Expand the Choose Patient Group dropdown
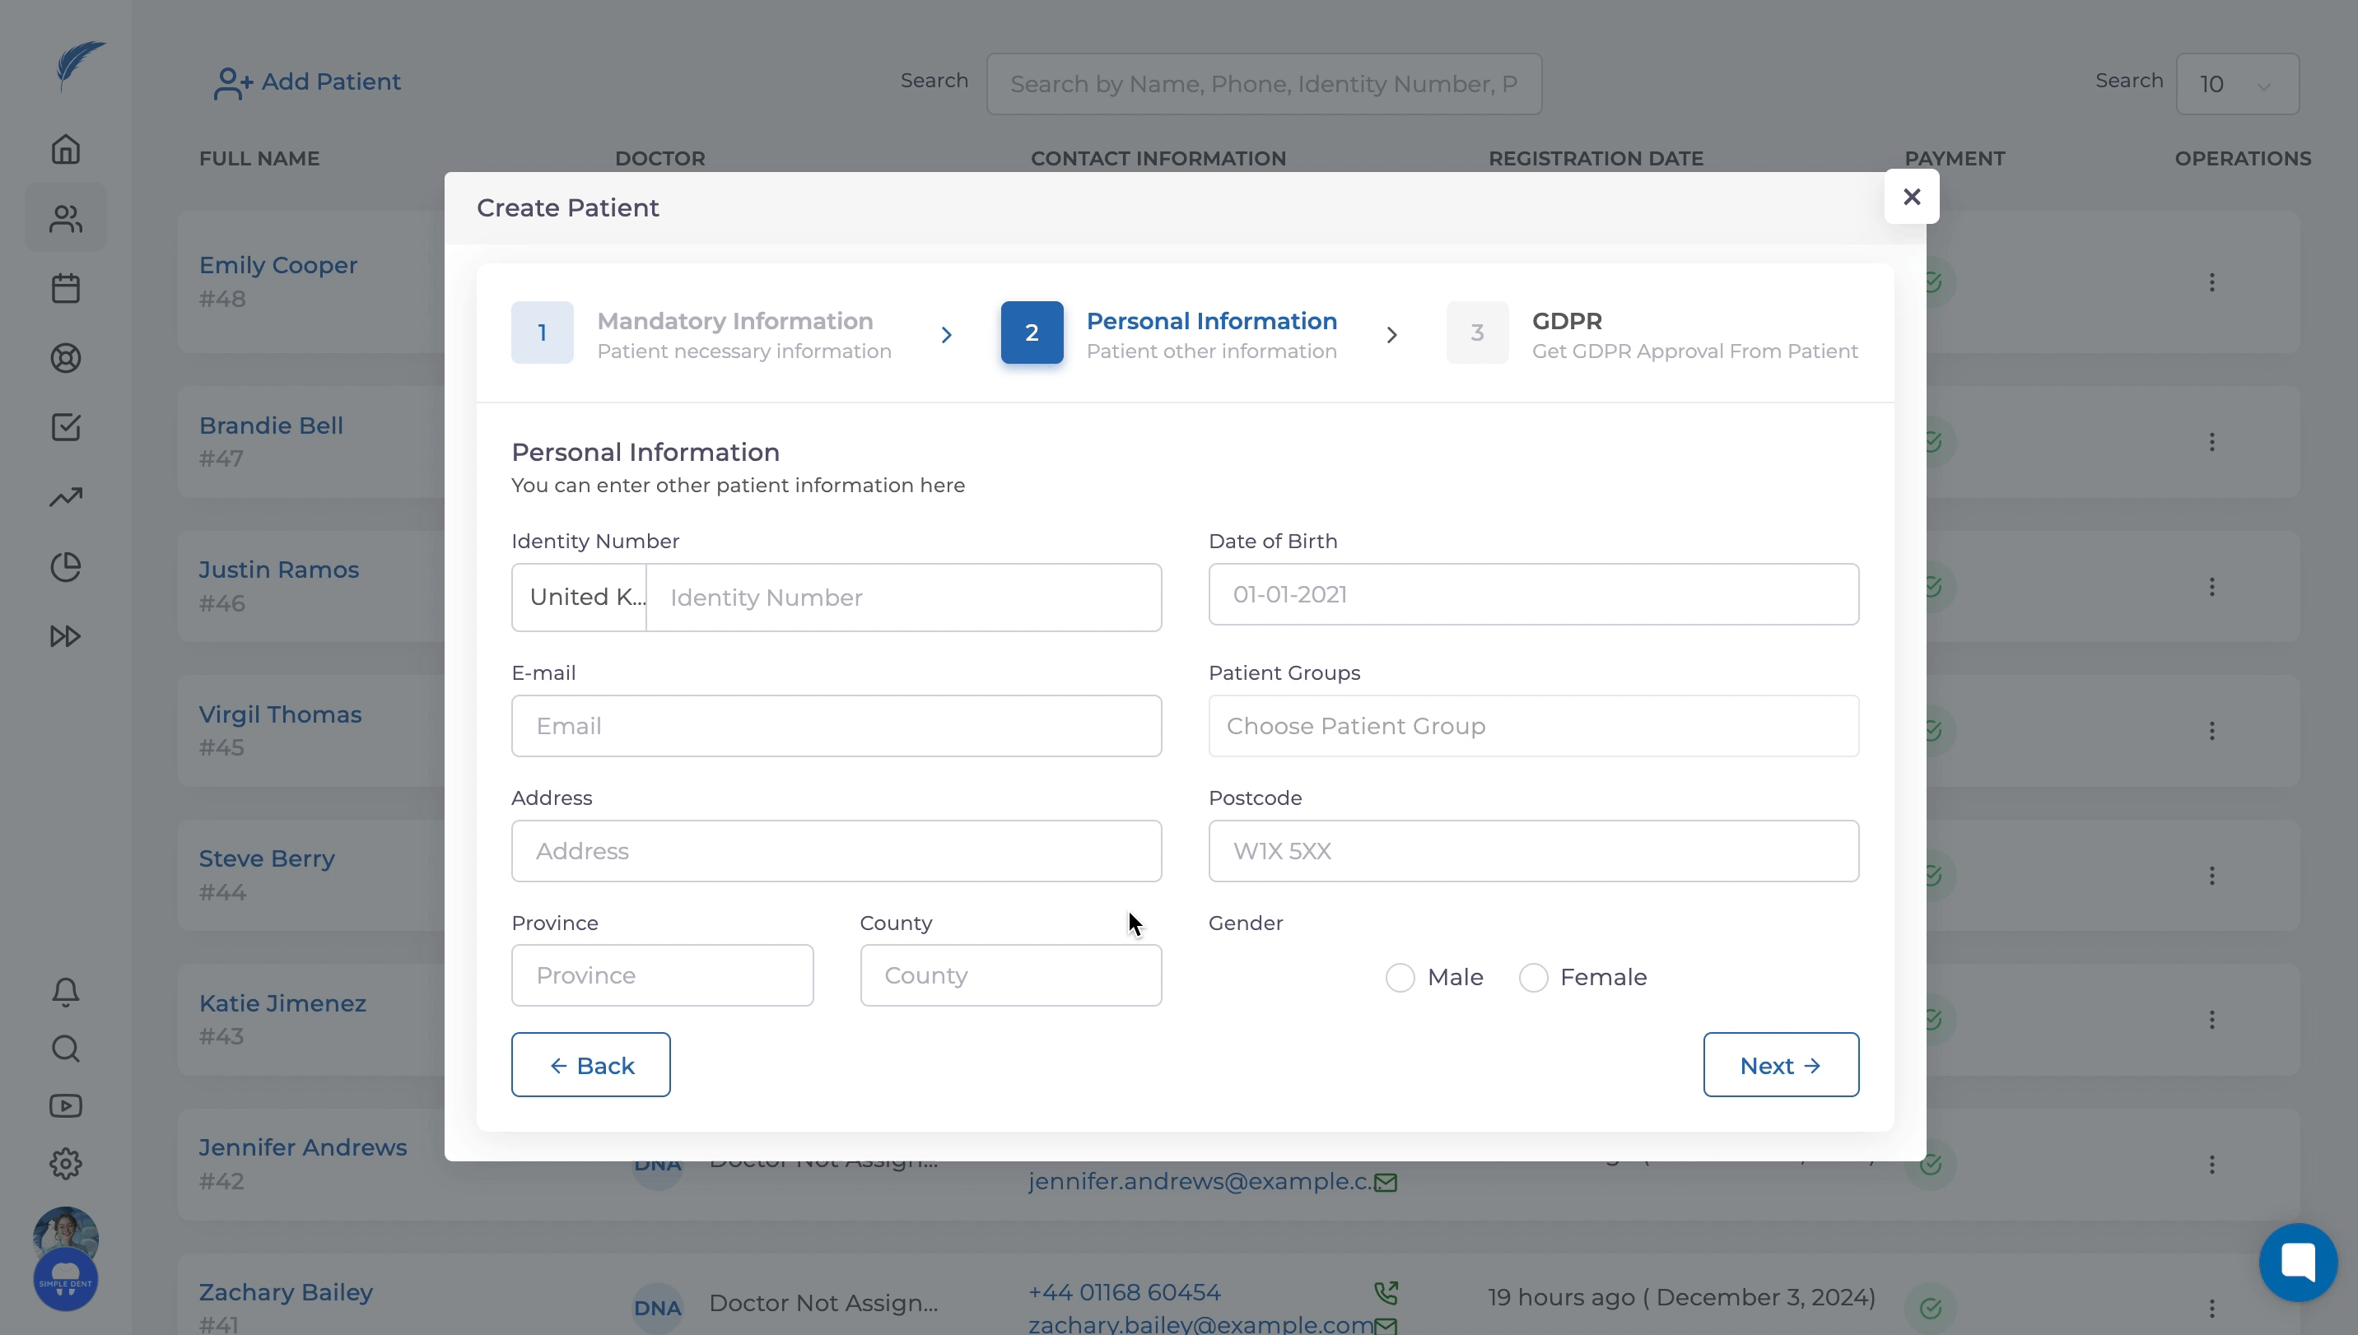 point(1532,725)
